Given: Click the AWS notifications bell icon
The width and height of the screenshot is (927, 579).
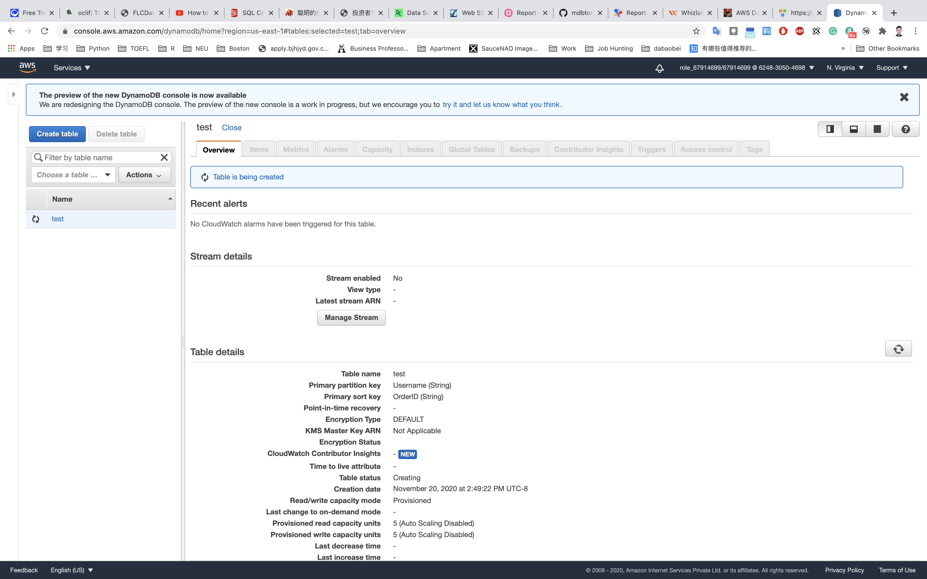Looking at the screenshot, I should (x=659, y=68).
